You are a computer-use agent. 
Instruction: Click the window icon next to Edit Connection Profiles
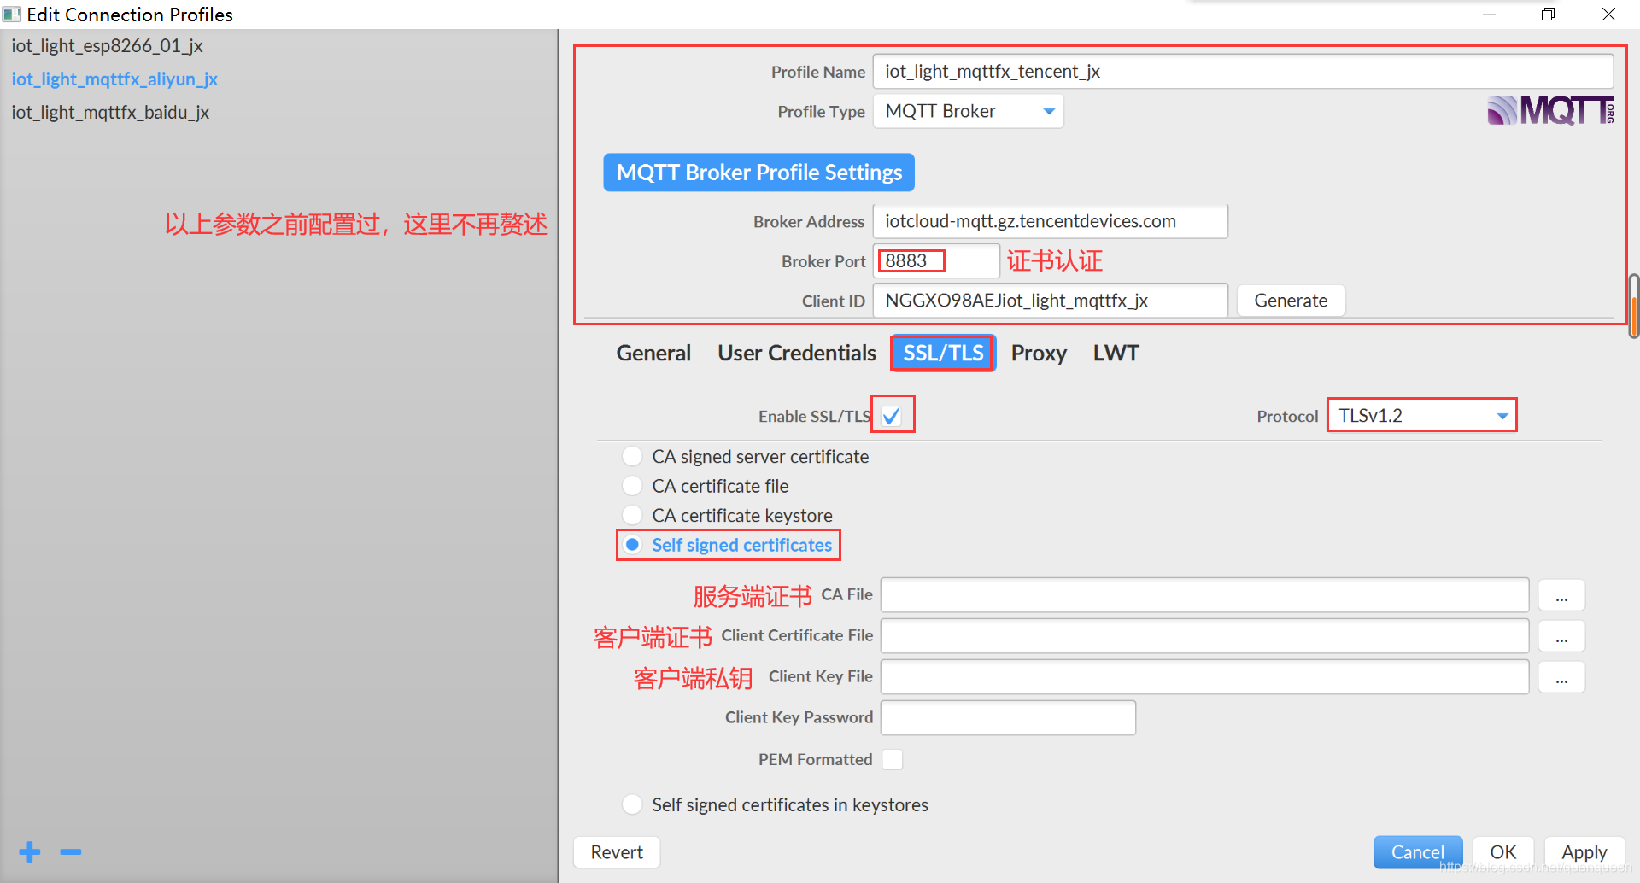point(12,15)
